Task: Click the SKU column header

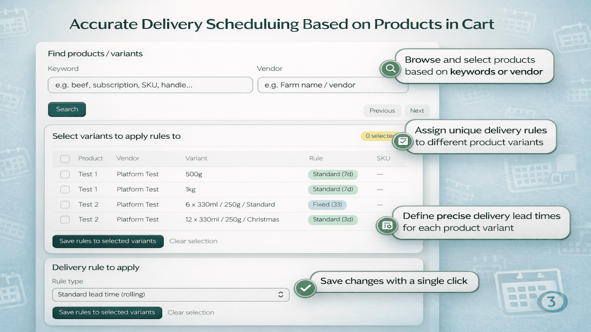Action: 383,158
